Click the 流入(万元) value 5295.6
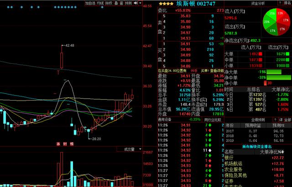The image size is (292, 187). (x=230, y=18)
